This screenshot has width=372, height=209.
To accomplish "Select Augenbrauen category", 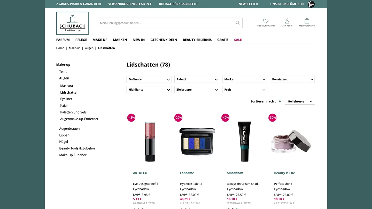I will (x=69, y=128).
